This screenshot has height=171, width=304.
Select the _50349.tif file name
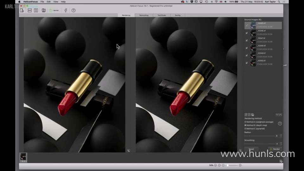pos(261,53)
